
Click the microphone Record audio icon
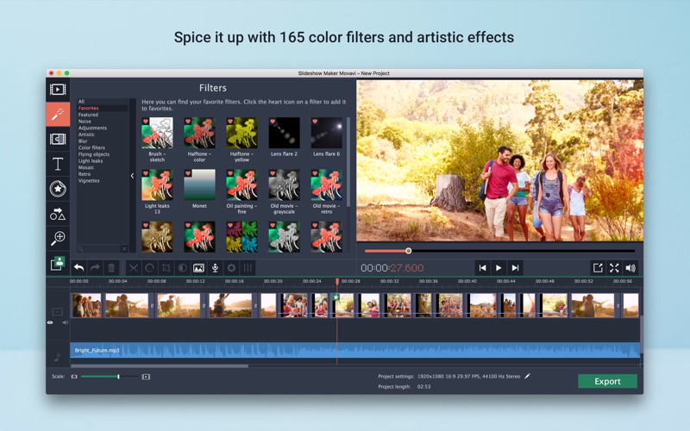point(215,268)
